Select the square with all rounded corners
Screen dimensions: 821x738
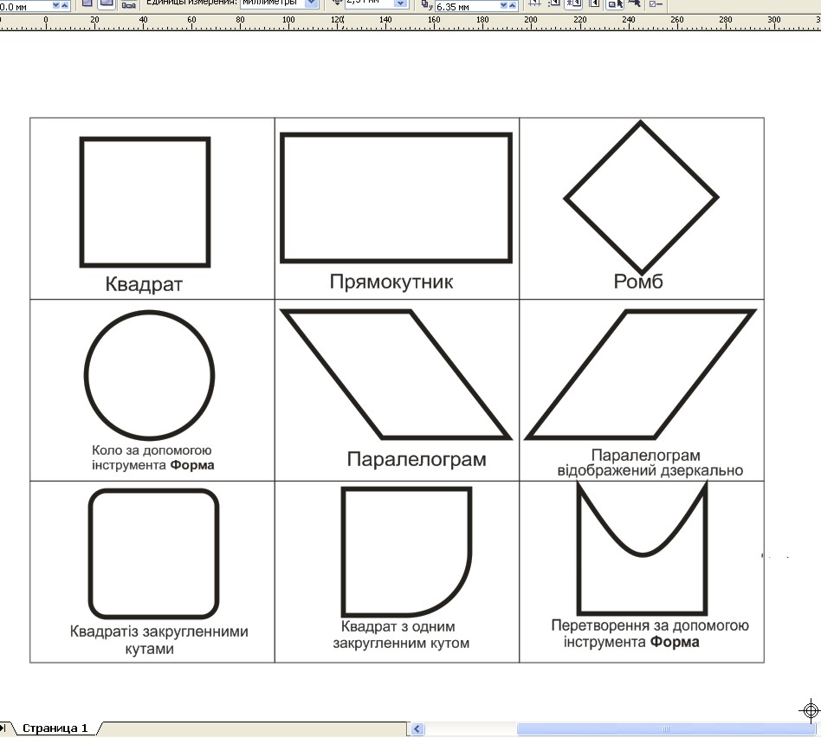pyautogui.click(x=153, y=553)
